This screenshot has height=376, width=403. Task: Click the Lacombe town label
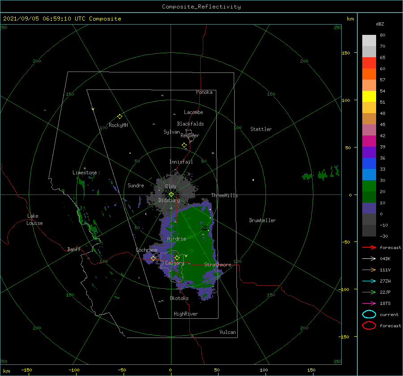(x=193, y=112)
